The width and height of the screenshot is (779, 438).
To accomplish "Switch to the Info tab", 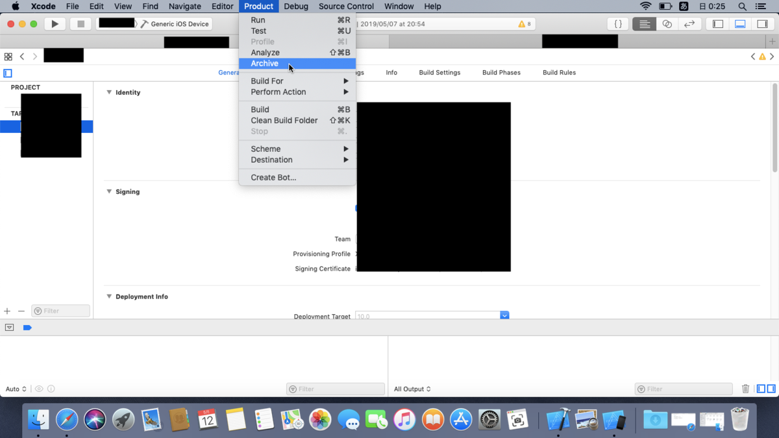I will pyautogui.click(x=391, y=73).
